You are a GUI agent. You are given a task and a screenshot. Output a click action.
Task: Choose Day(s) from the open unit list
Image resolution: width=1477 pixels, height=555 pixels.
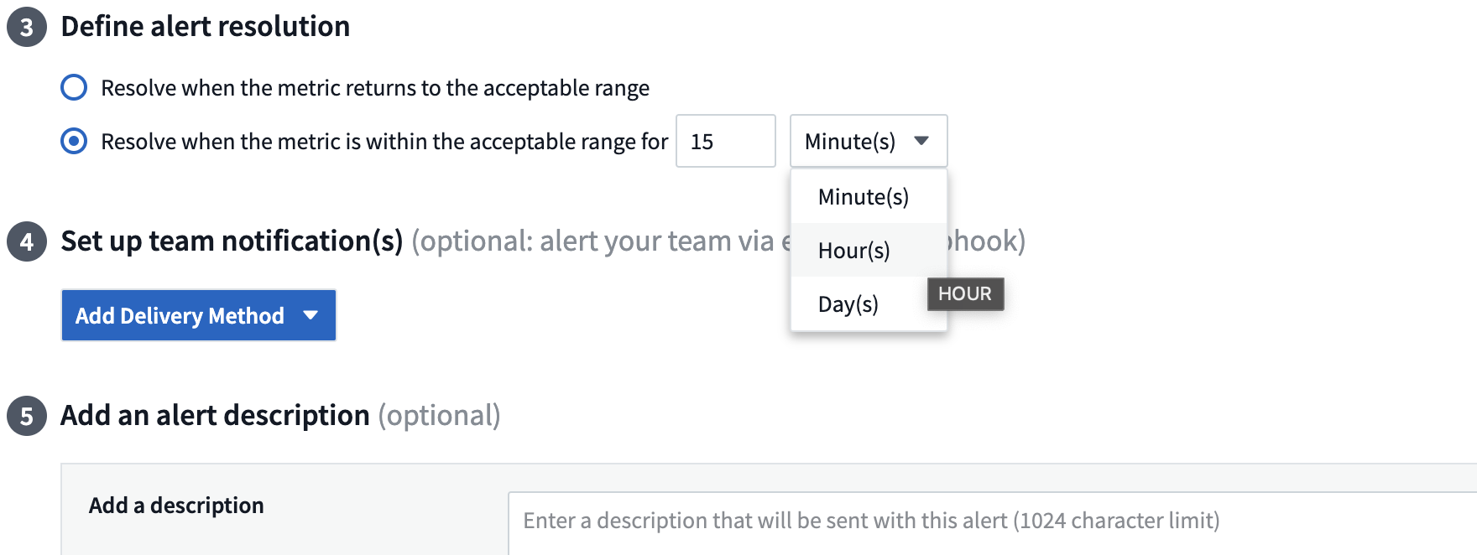pos(848,304)
